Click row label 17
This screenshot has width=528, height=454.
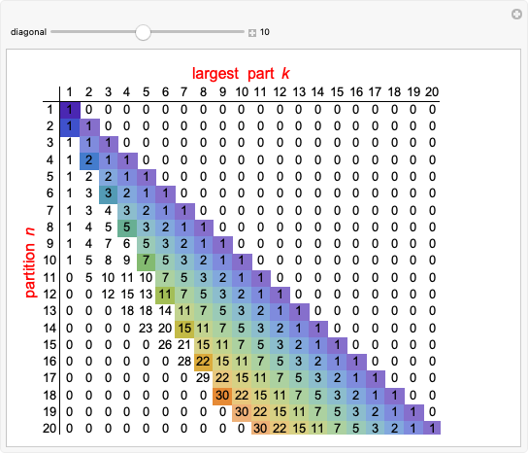pyautogui.click(x=49, y=378)
